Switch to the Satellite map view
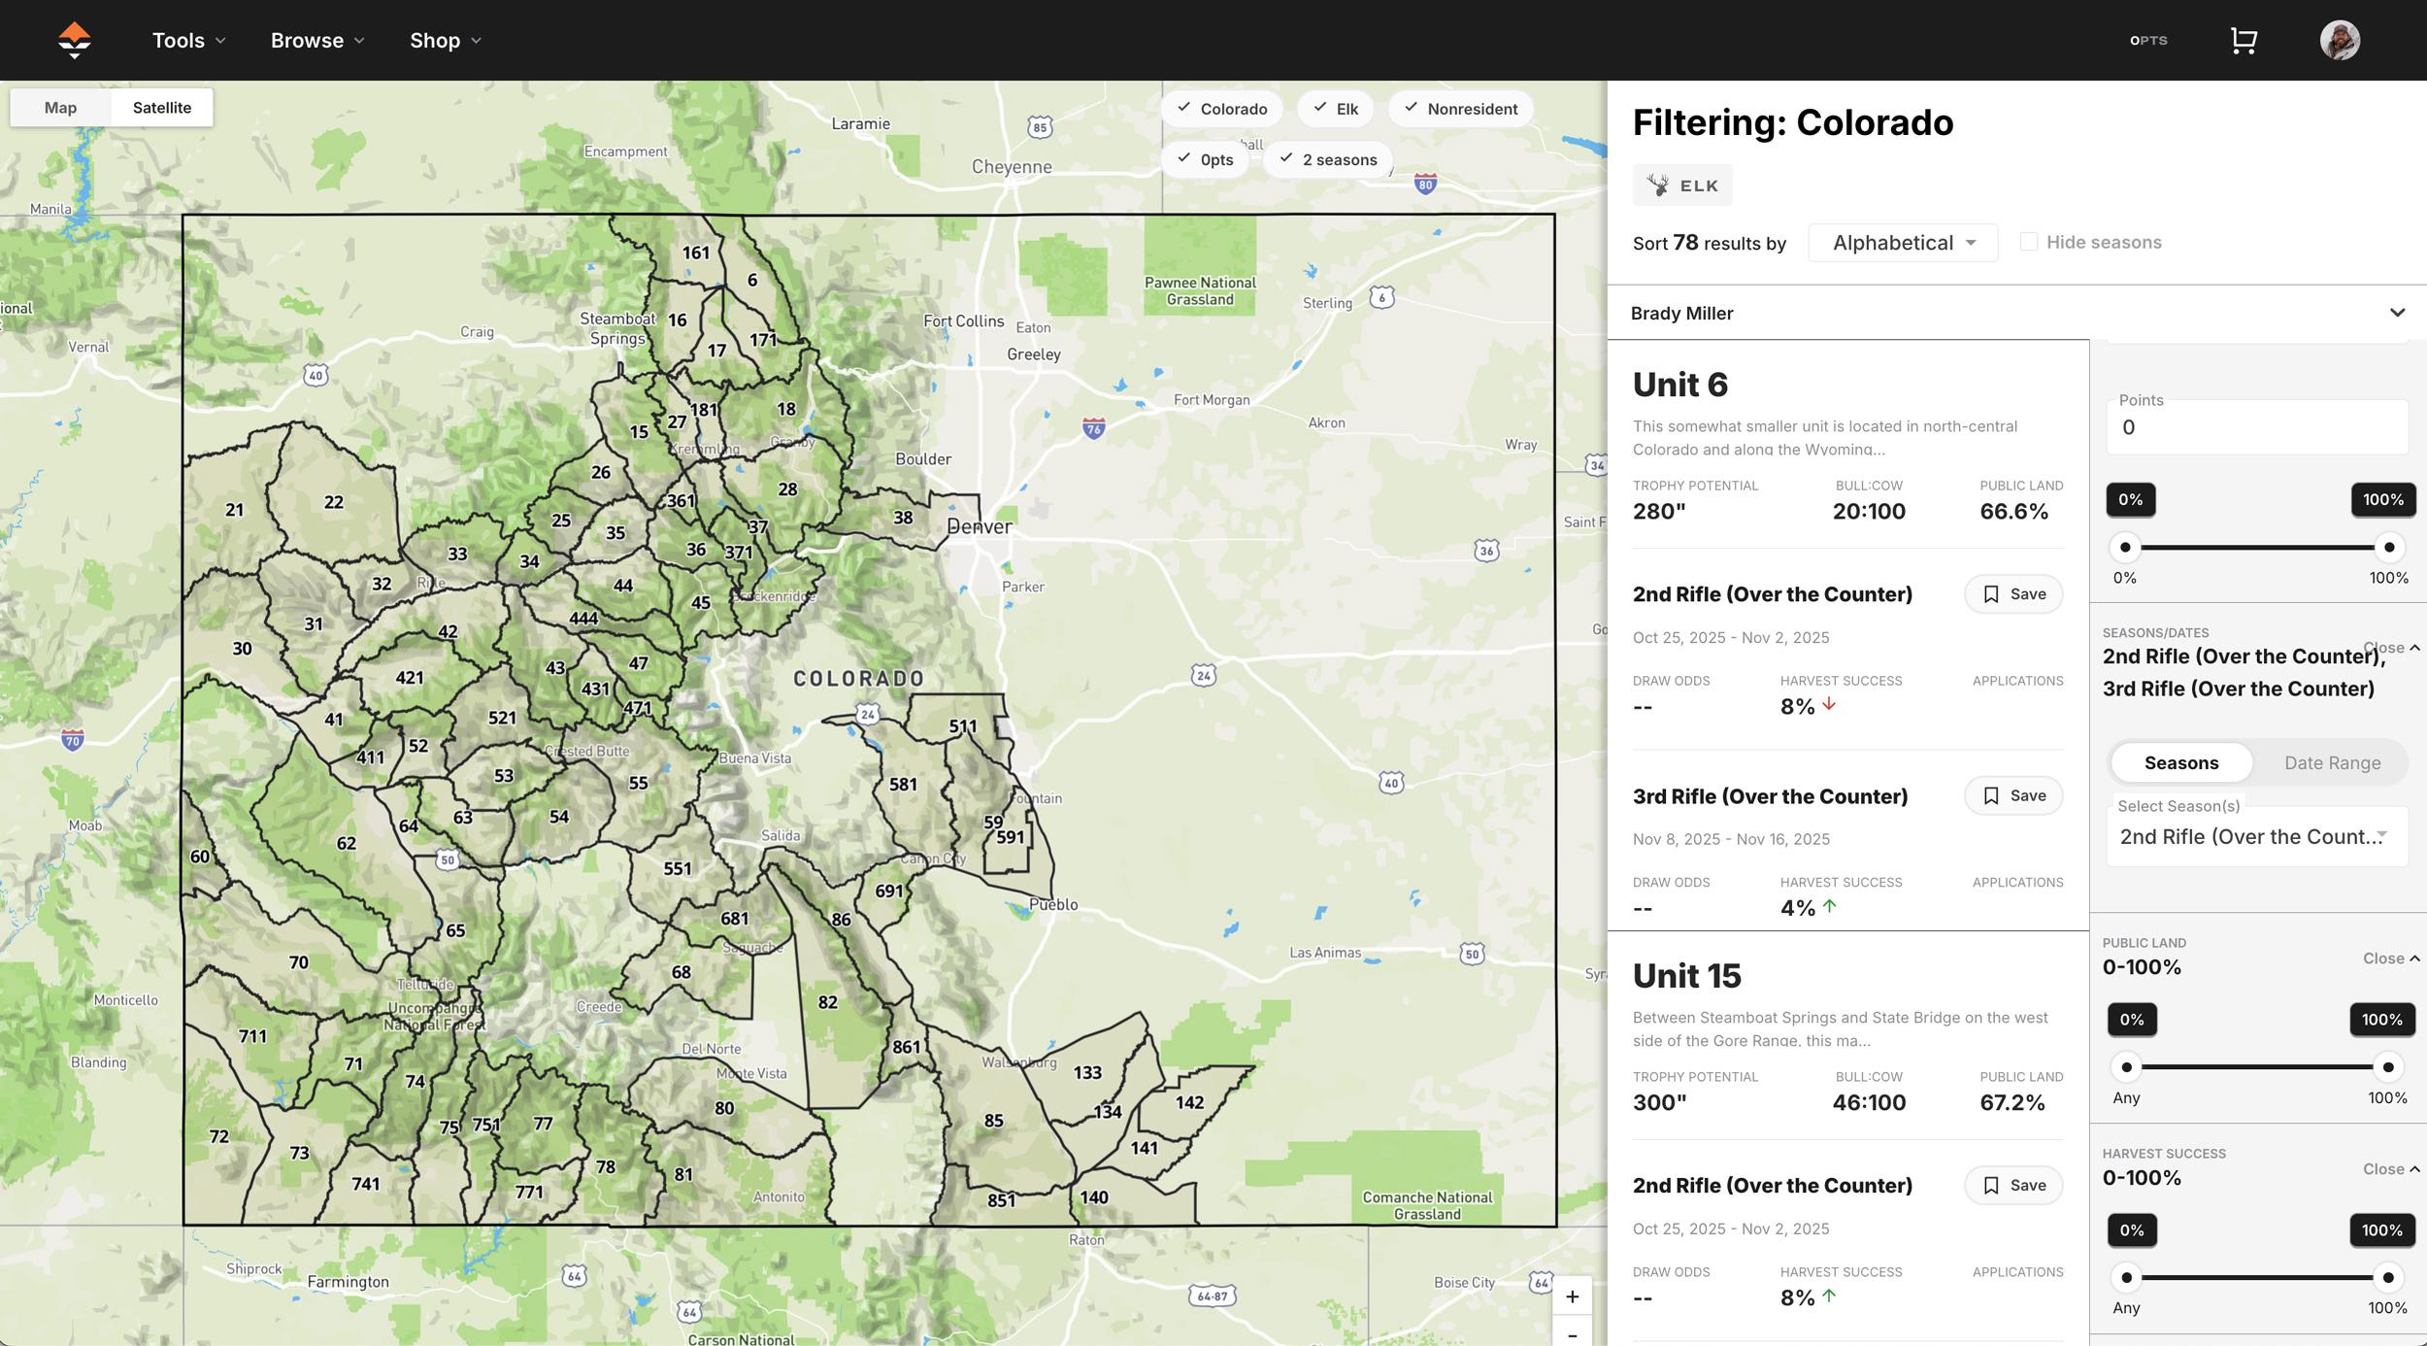 (x=161, y=108)
